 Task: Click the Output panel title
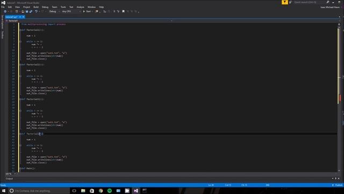[x=9, y=178]
